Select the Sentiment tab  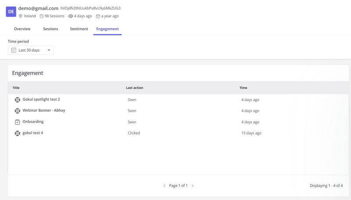pyautogui.click(x=79, y=29)
